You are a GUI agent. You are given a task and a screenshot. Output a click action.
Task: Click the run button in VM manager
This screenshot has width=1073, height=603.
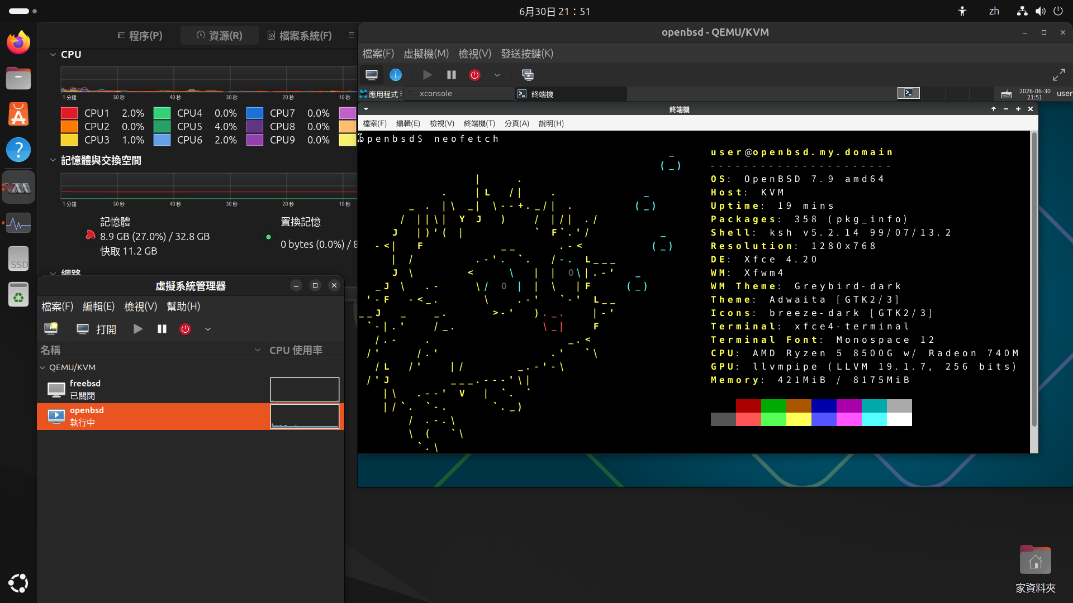pos(138,329)
